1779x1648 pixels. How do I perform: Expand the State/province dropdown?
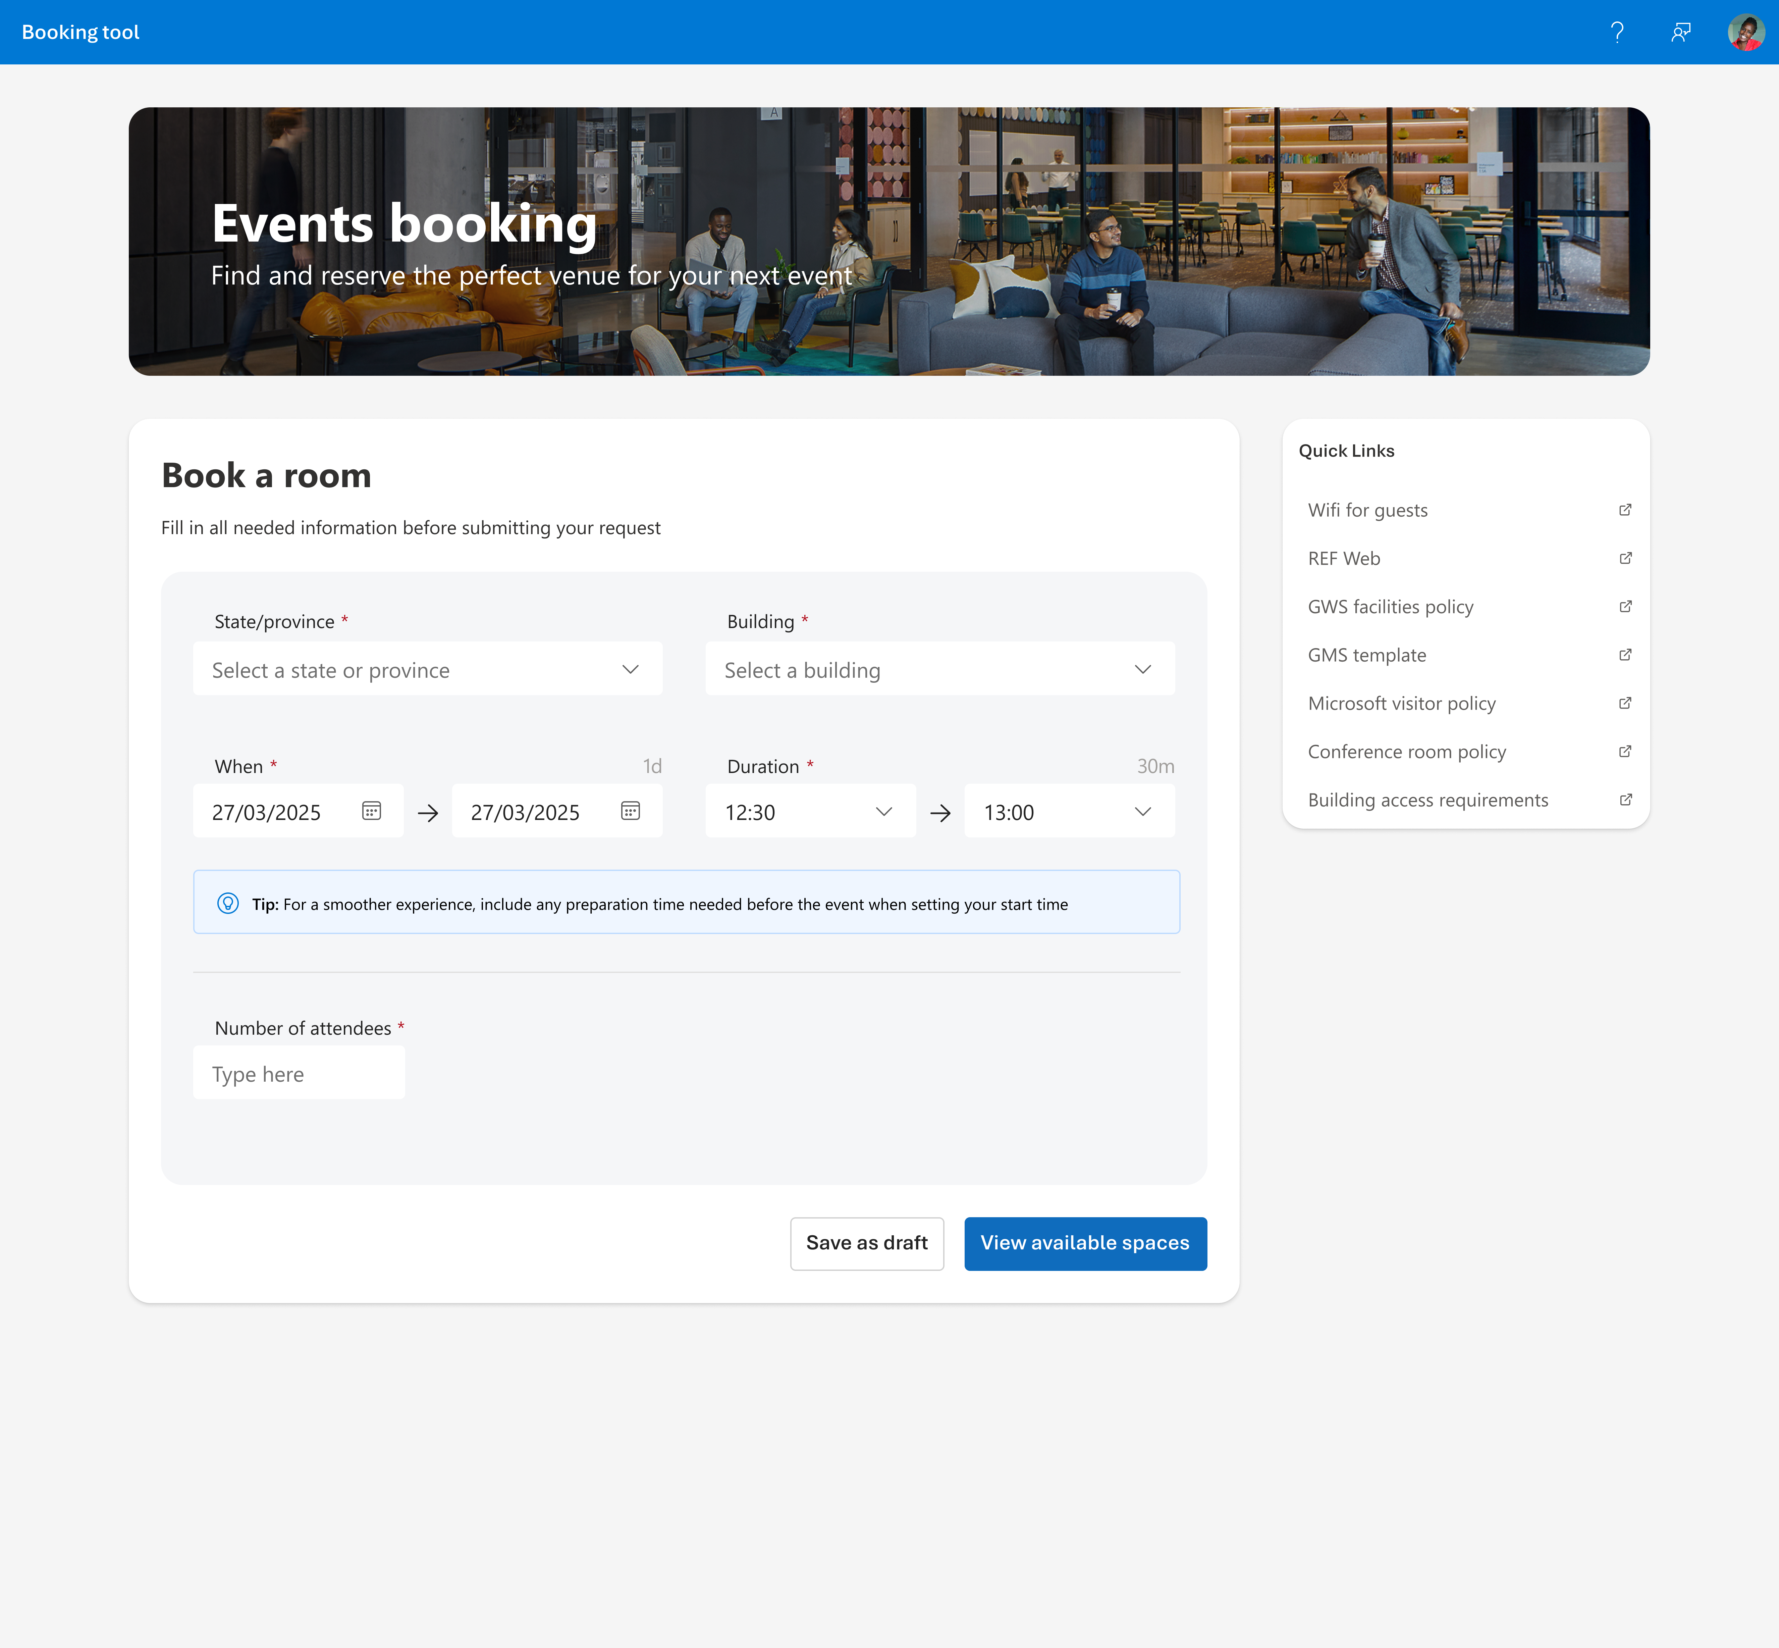click(x=428, y=669)
